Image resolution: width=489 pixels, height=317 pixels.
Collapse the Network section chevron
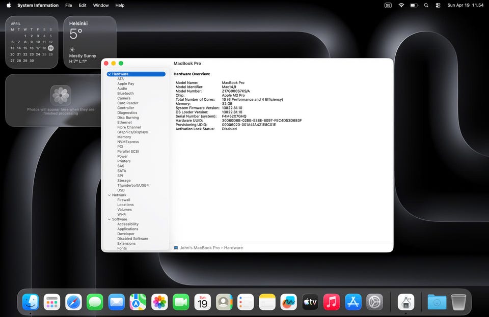pyautogui.click(x=109, y=195)
